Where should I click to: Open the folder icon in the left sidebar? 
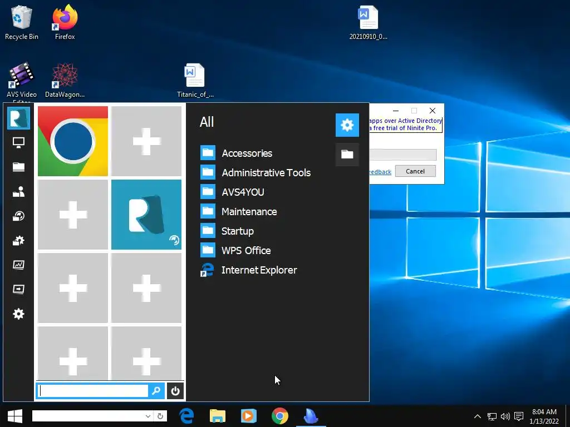[18, 167]
